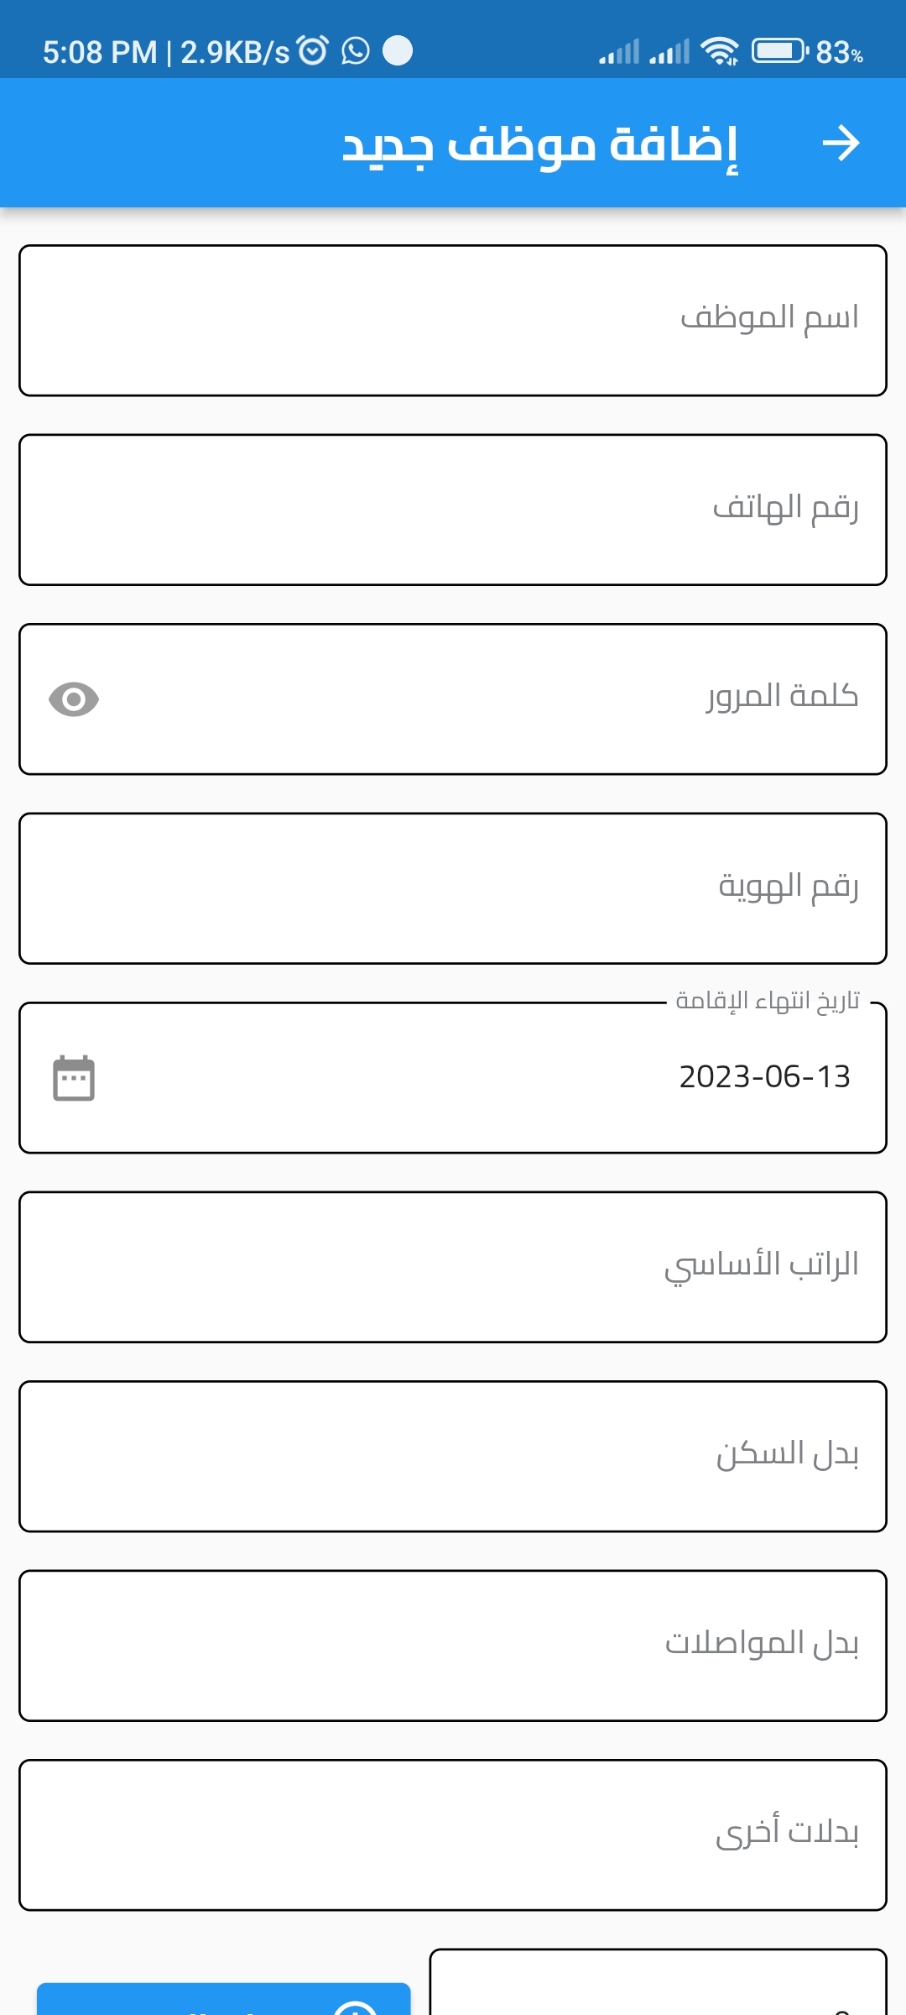Viewport: 906px width, 2015px height.
Task: Focus the basic salary field (الراتب الأساسي)
Action: [x=453, y=1267]
